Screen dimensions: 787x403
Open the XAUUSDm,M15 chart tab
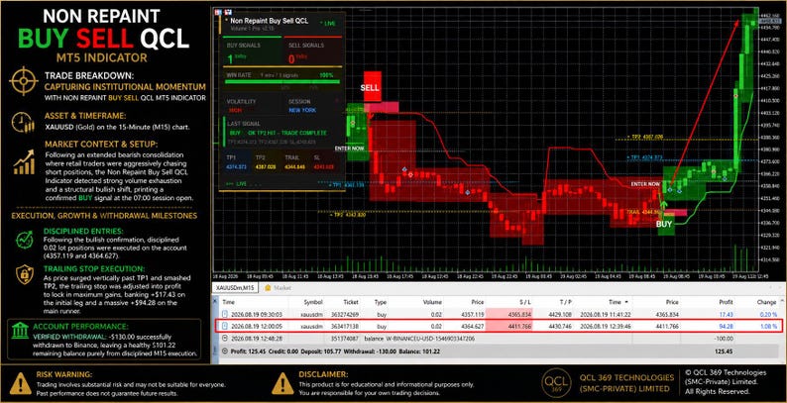(x=235, y=288)
